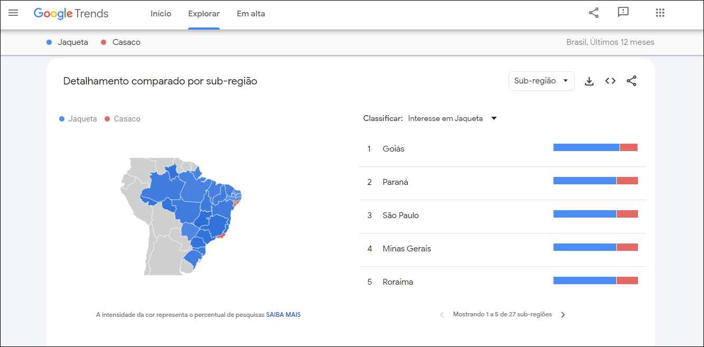Expand the Interesse em Jaqueta selector
The height and width of the screenshot is (347, 704).
[493, 118]
